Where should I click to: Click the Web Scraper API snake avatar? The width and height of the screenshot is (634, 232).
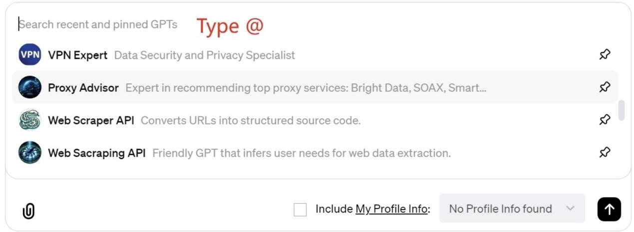coord(29,120)
